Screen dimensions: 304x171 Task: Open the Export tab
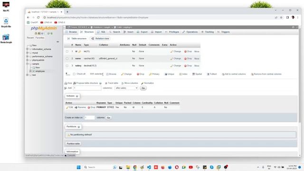[142, 32]
